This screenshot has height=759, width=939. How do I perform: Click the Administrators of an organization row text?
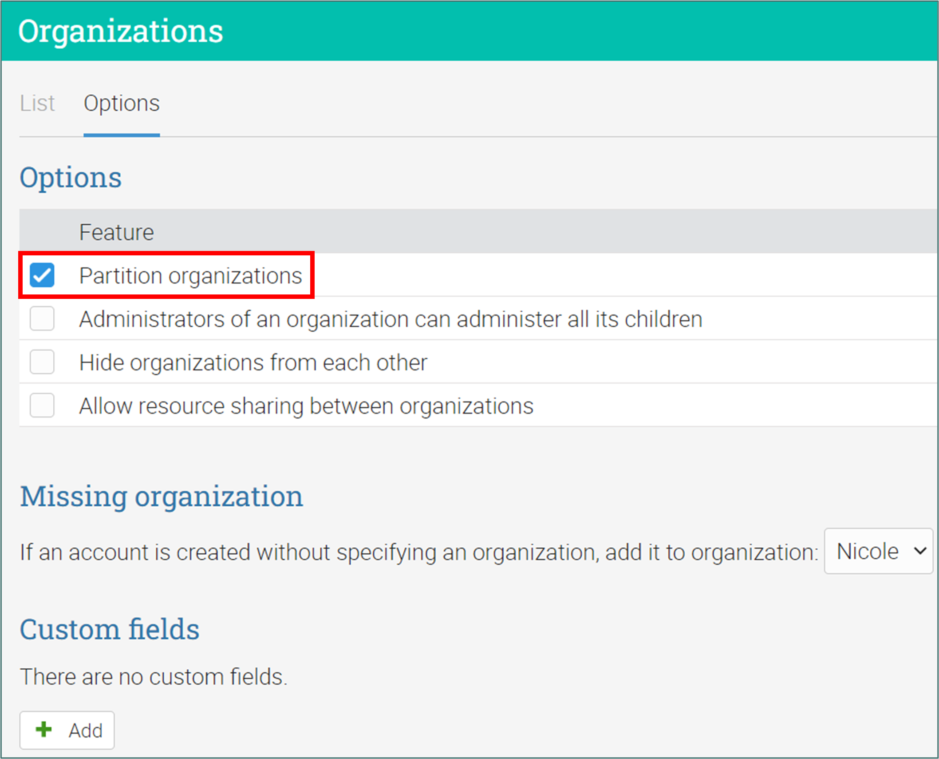[391, 319]
